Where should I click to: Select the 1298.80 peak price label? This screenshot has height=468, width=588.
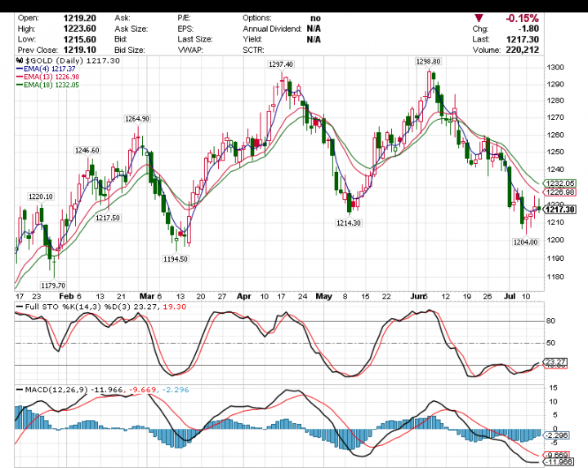click(x=428, y=61)
